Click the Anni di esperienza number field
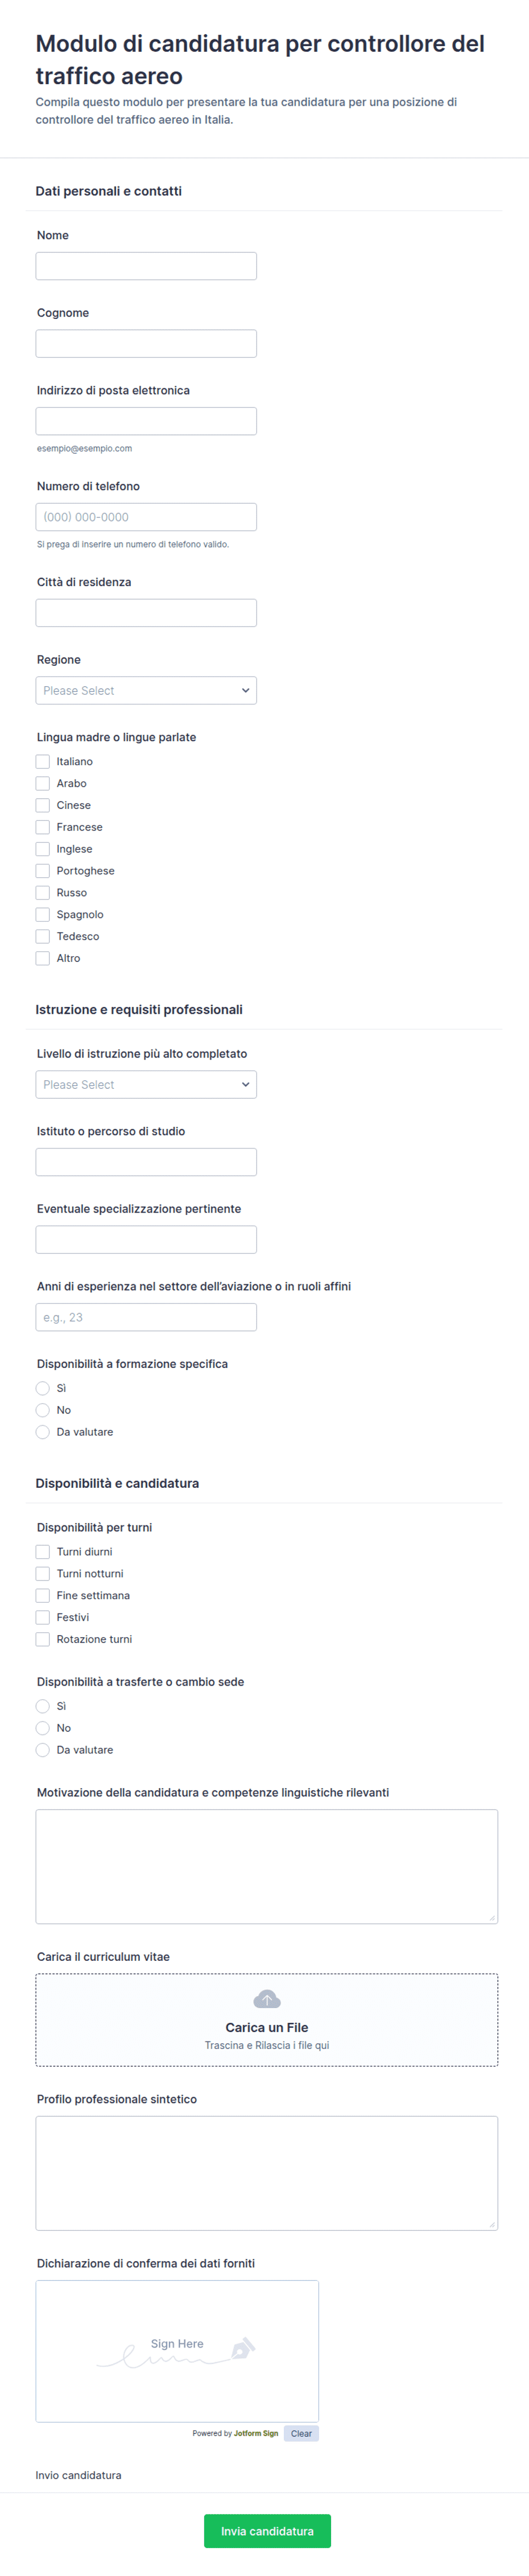This screenshot has height=2576, width=529. [146, 1317]
